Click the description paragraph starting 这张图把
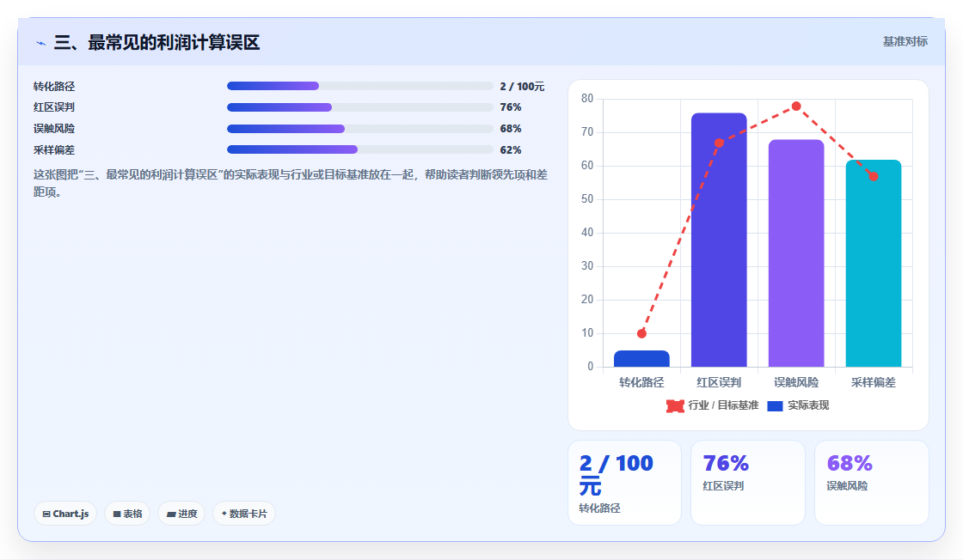 coord(291,184)
